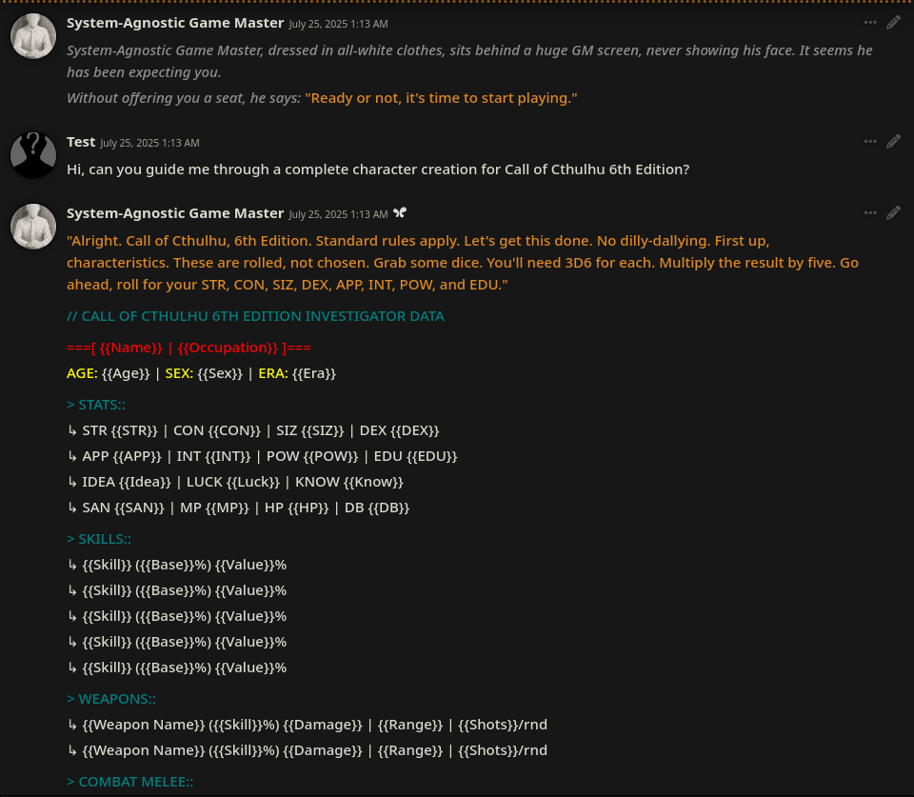Viewport: 914px width, 797px height.
Task: Click the STATS section heading
Action: (95, 405)
